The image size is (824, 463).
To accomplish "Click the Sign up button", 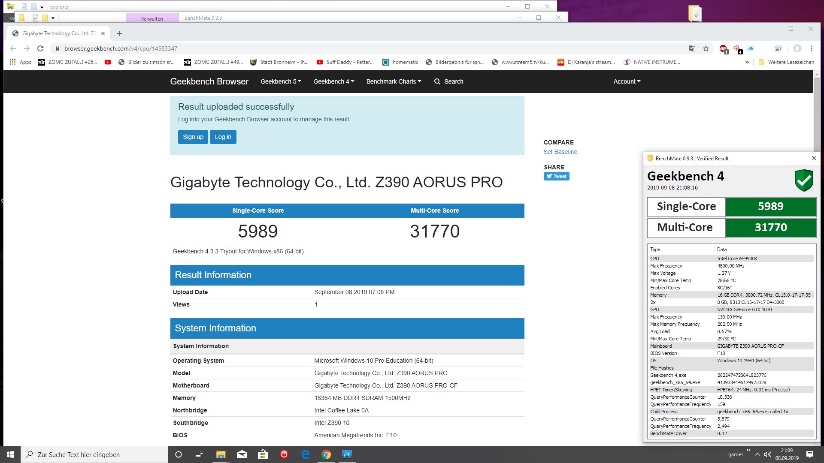I will [x=193, y=137].
